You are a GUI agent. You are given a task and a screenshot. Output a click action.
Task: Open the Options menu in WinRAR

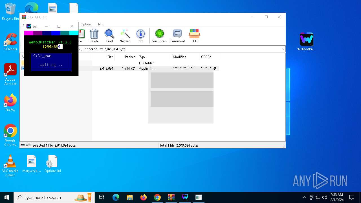pyautogui.click(x=87, y=24)
